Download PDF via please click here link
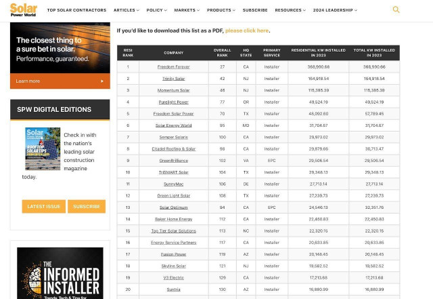 click(247, 31)
